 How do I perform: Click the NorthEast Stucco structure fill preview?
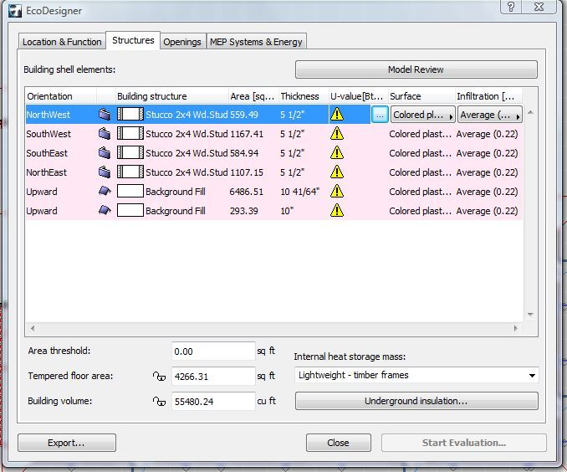pyautogui.click(x=130, y=172)
